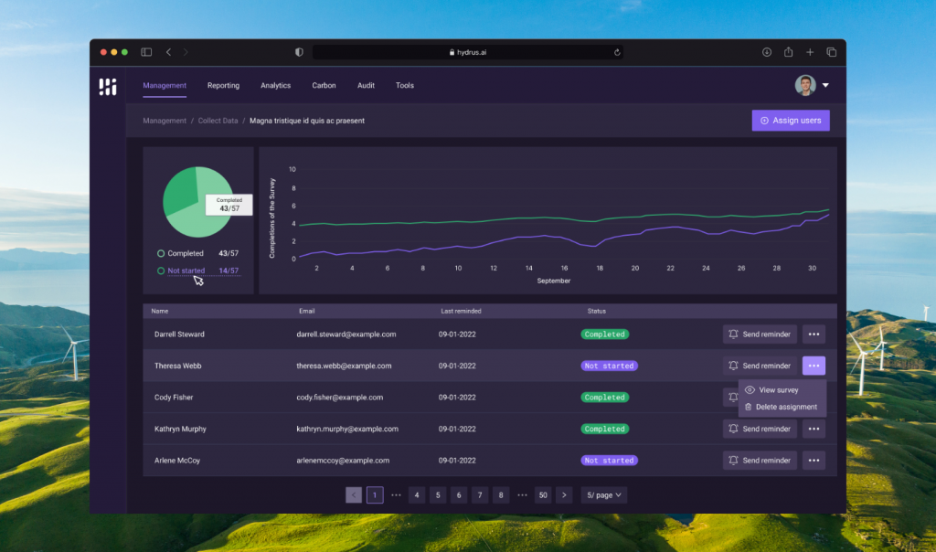Viewport: 936px width, 552px height.
Task: Click the dark green pie chart slice
Action: (x=181, y=190)
